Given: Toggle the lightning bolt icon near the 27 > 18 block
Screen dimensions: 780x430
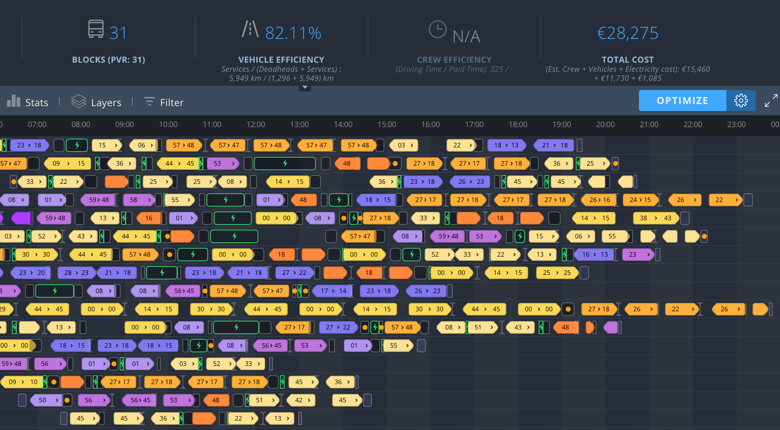Looking at the screenshot, I should (x=353, y=218).
